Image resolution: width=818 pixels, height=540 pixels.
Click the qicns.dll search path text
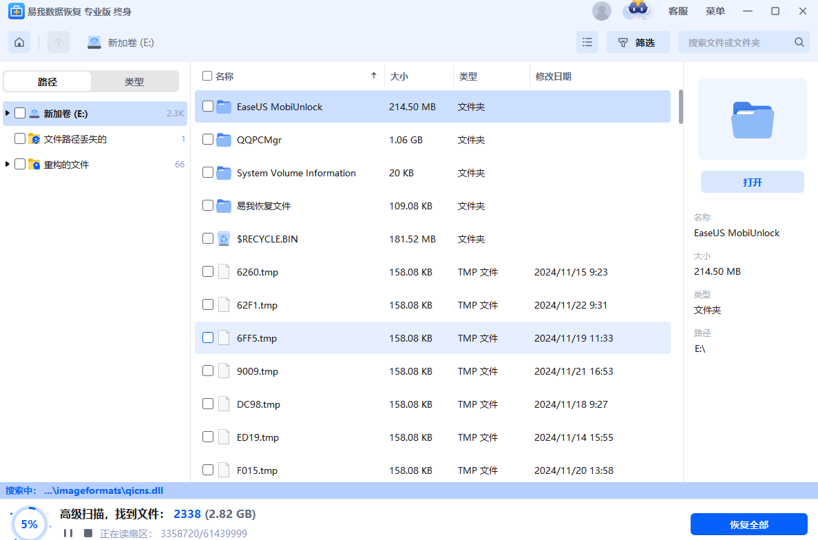click(x=103, y=490)
